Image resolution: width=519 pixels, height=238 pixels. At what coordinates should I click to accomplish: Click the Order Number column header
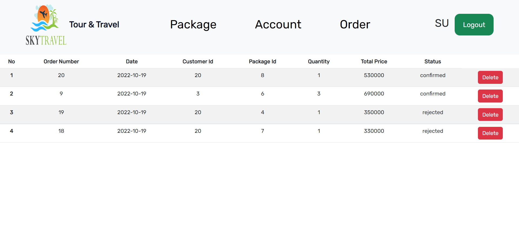[61, 61]
